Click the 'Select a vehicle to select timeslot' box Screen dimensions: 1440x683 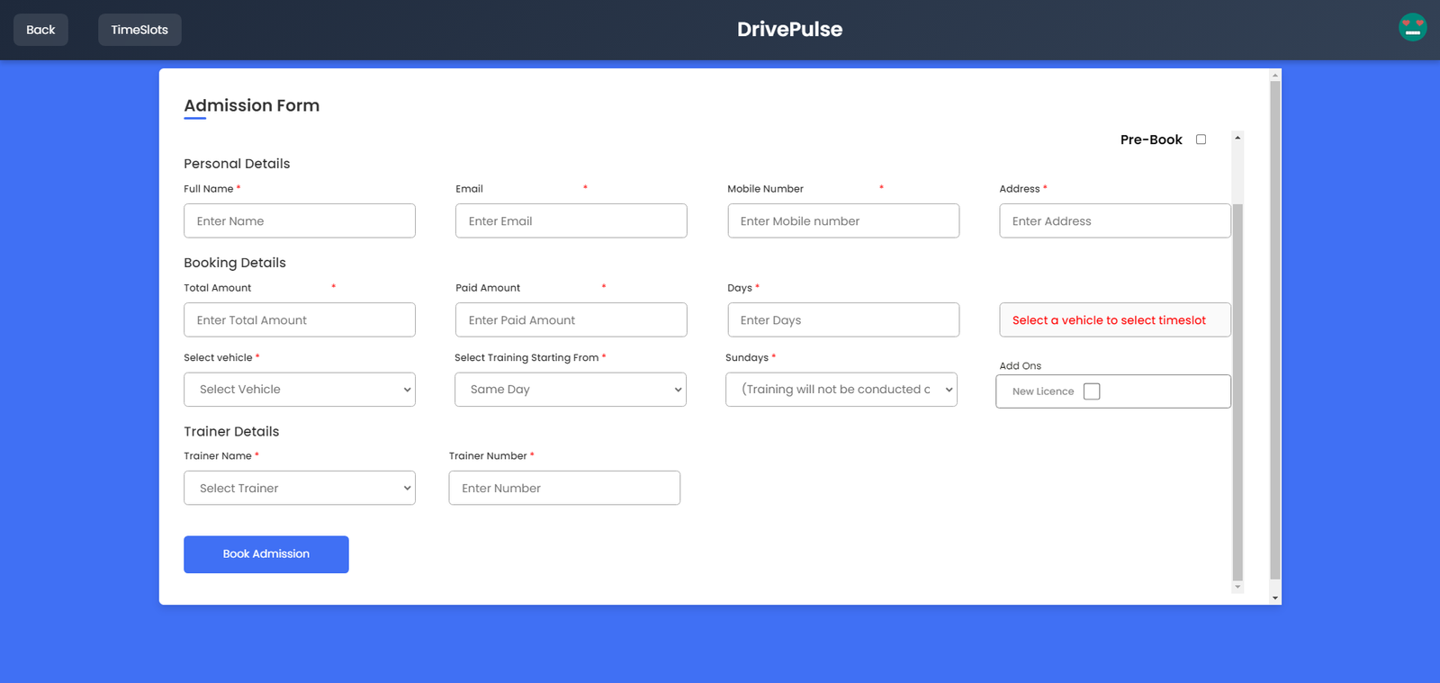point(1115,319)
